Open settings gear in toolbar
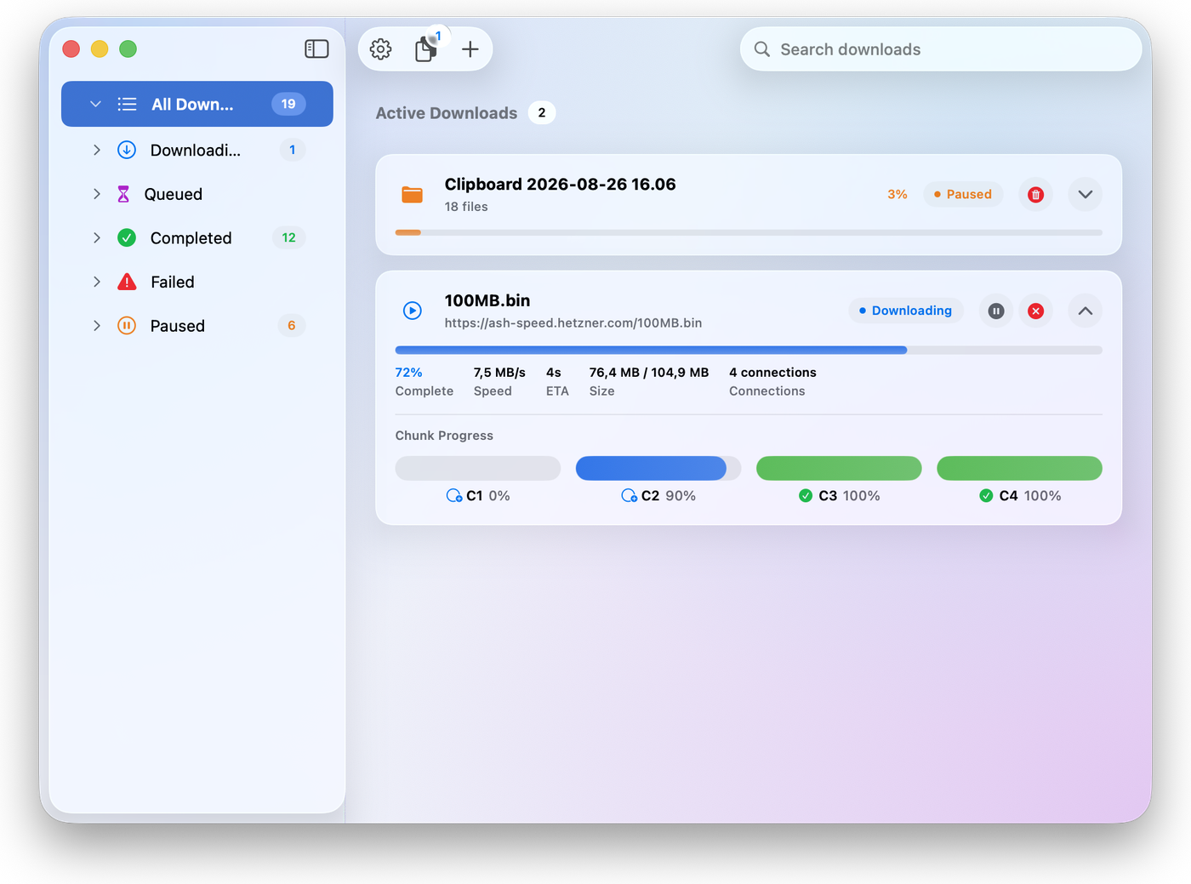1191x884 pixels. (x=381, y=49)
